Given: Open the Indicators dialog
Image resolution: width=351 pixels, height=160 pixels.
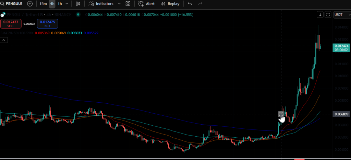Looking at the screenshot, I should coord(101,4).
